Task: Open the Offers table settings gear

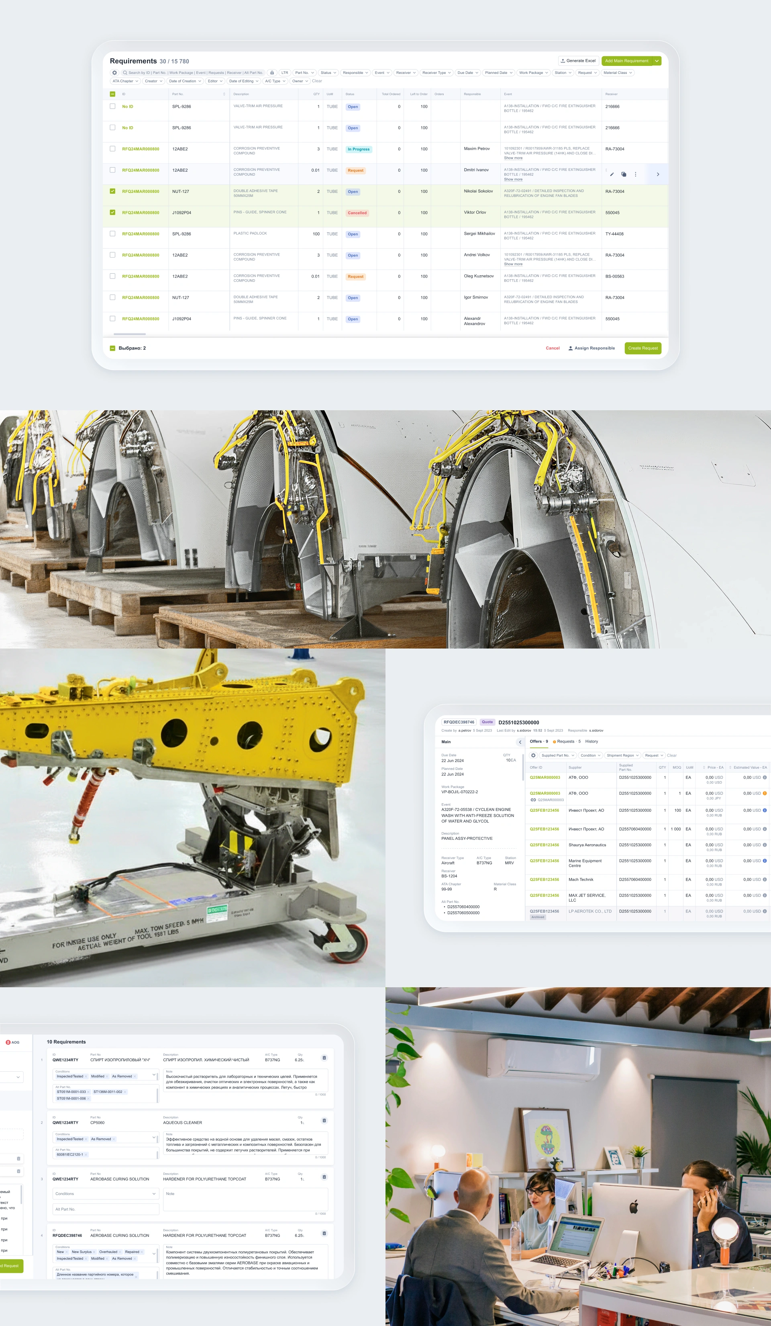Action: [533, 755]
